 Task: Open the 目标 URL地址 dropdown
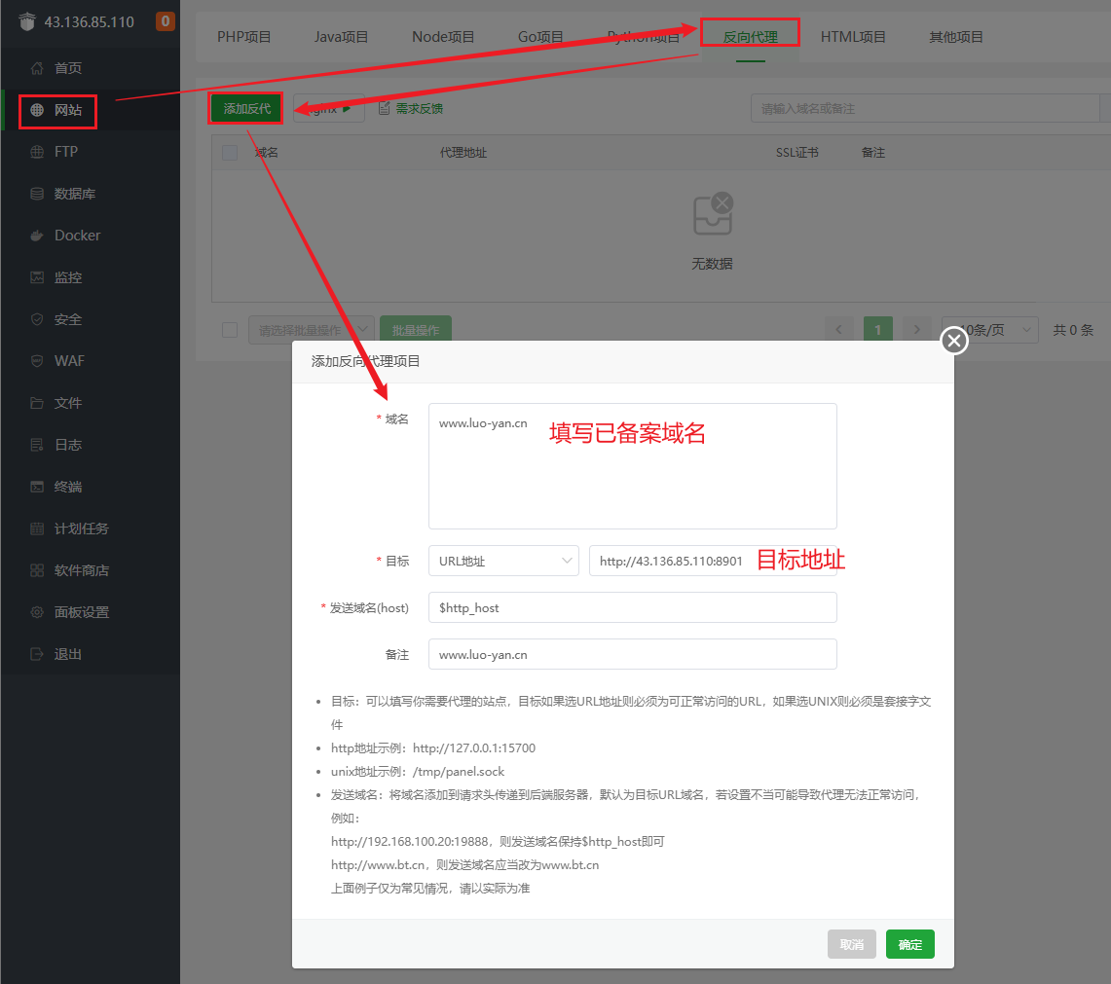coord(503,561)
